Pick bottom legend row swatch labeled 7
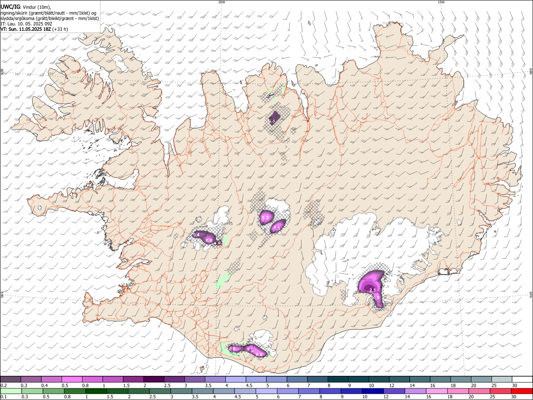This screenshot has width=533, height=400. tap(309, 391)
